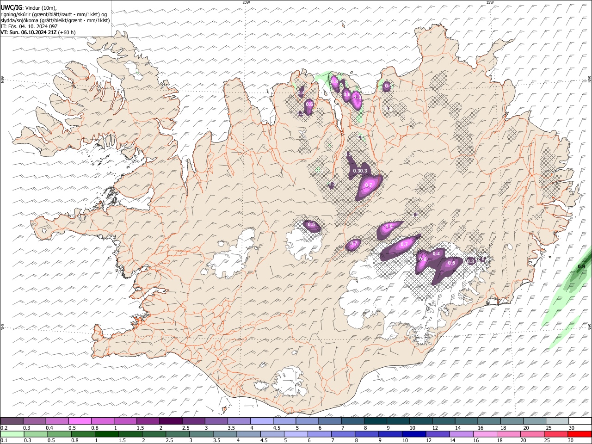Pick the 0.5 green swatch on the bottom legend row
The width and height of the screenshot is (592, 444).
click(59, 434)
